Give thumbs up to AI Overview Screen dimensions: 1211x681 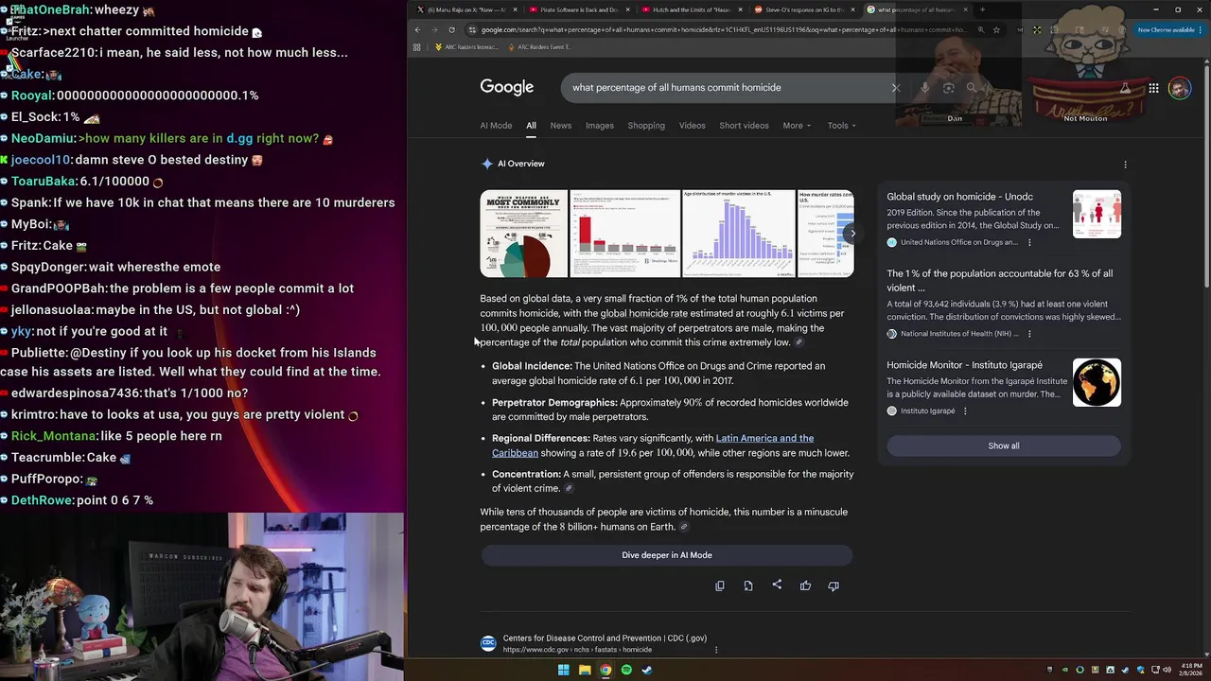pyautogui.click(x=805, y=585)
